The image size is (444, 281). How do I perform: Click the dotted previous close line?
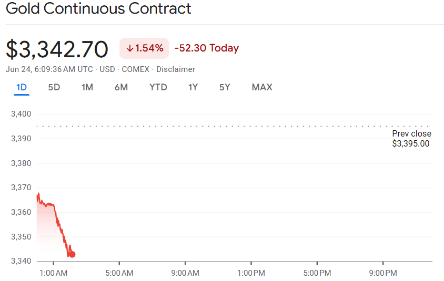click(232, 126)
